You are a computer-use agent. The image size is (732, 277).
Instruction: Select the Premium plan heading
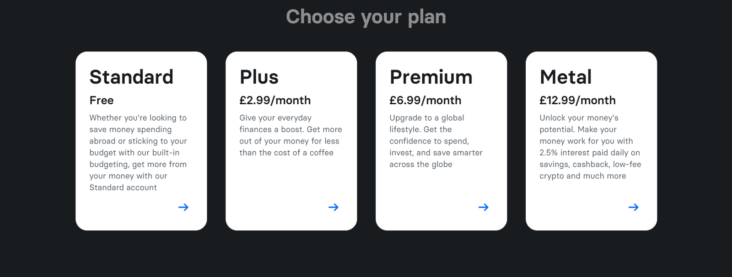coord(431,77)
